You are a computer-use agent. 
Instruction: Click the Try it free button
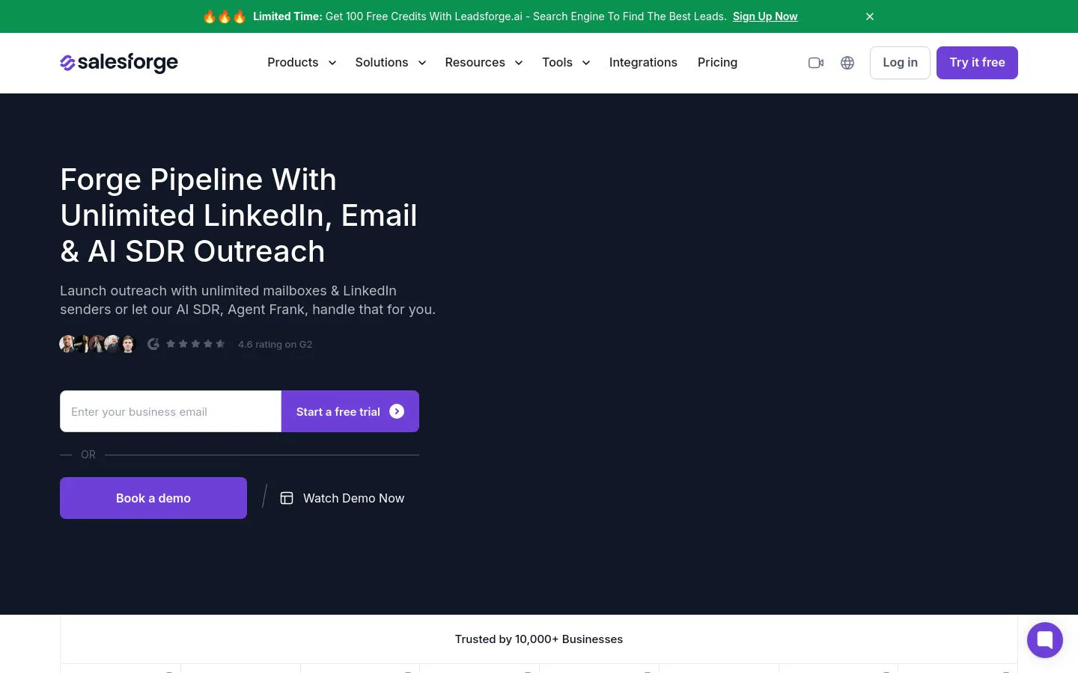[977, 63]
